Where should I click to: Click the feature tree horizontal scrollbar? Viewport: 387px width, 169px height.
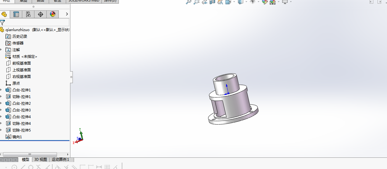click(30, 154)
